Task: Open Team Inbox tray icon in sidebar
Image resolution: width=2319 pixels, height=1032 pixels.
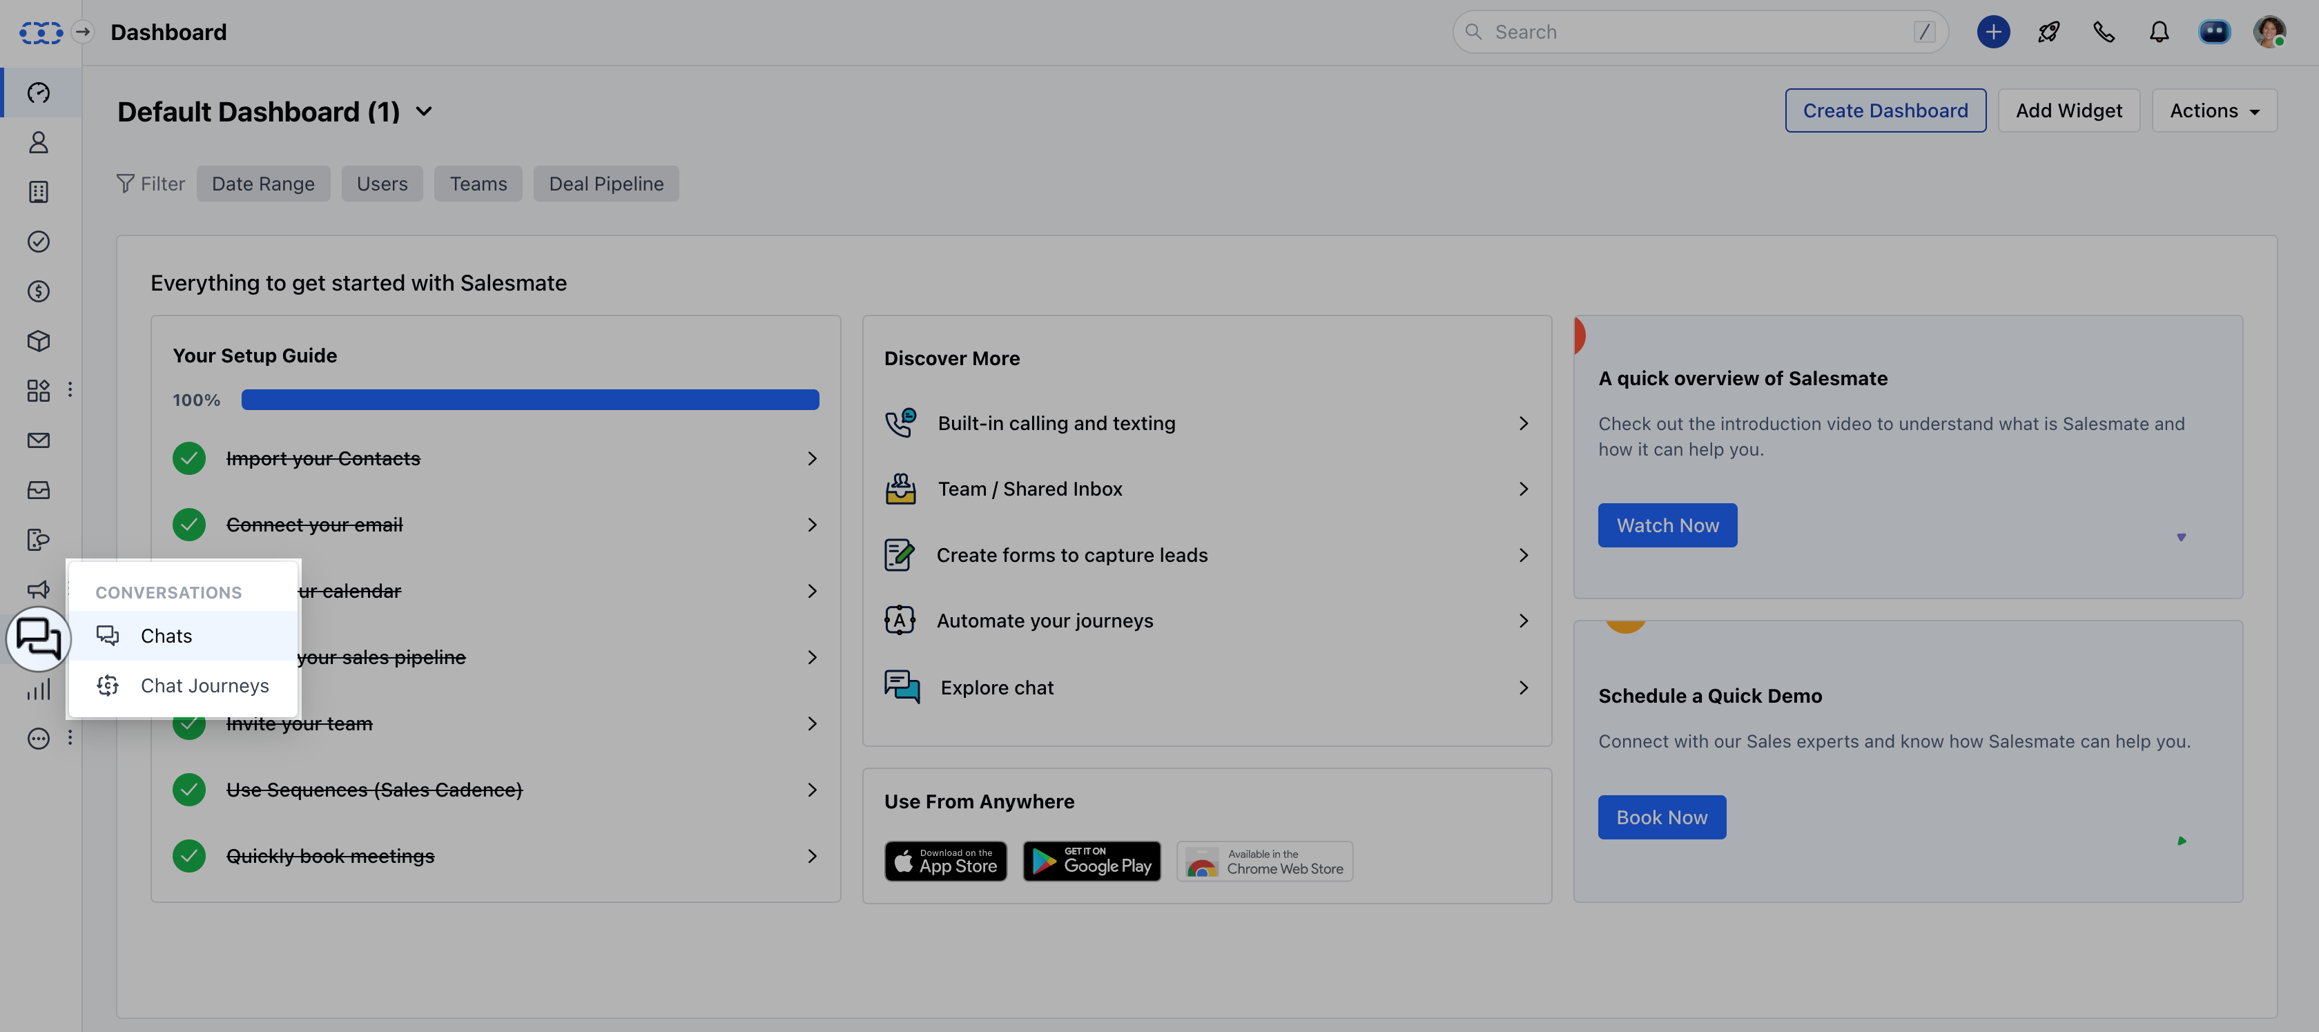Action: pyautogui.click(x=39, y=489)
